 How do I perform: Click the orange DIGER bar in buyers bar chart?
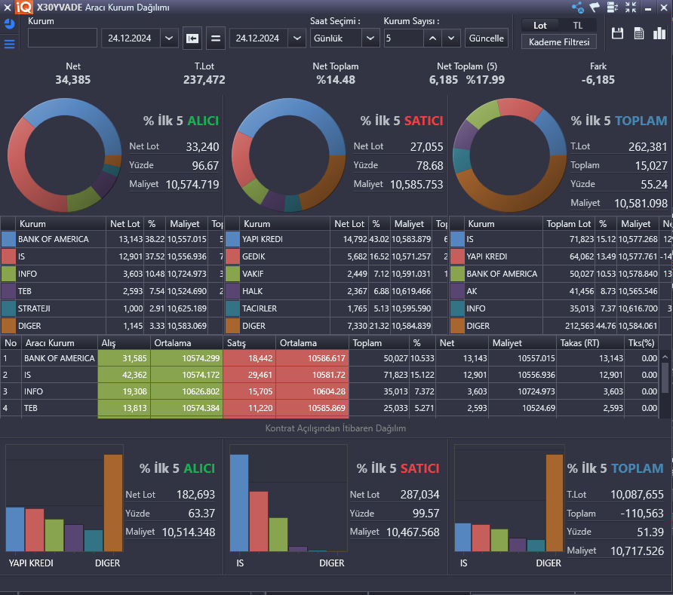pos(113,503)
